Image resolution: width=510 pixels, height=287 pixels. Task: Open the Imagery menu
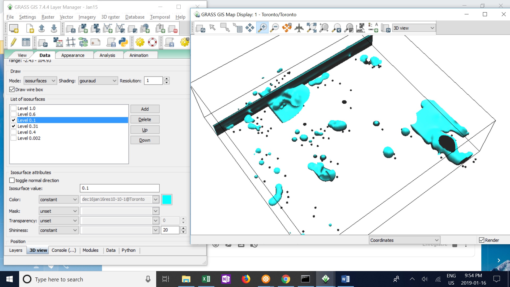pyautogui.click(x=87, y=17)
